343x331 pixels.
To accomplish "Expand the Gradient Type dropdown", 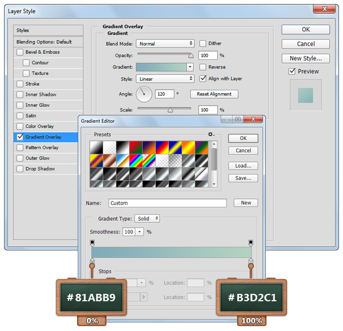I will 147,218.
